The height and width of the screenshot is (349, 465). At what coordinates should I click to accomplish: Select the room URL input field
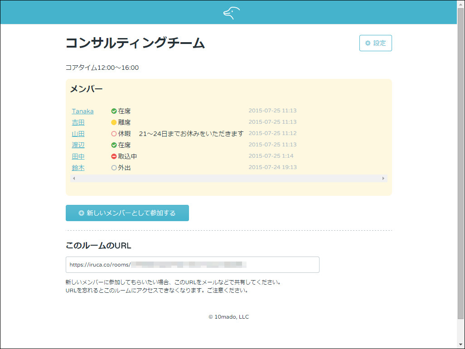tap(192, 265)
